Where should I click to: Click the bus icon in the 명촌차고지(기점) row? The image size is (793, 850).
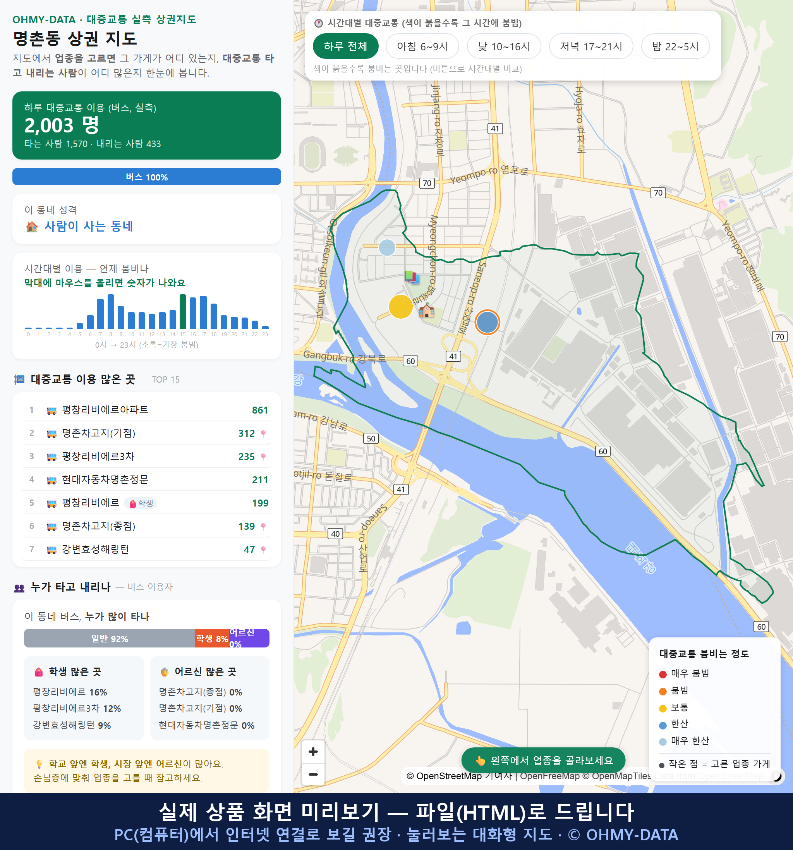tap(51, 434)
